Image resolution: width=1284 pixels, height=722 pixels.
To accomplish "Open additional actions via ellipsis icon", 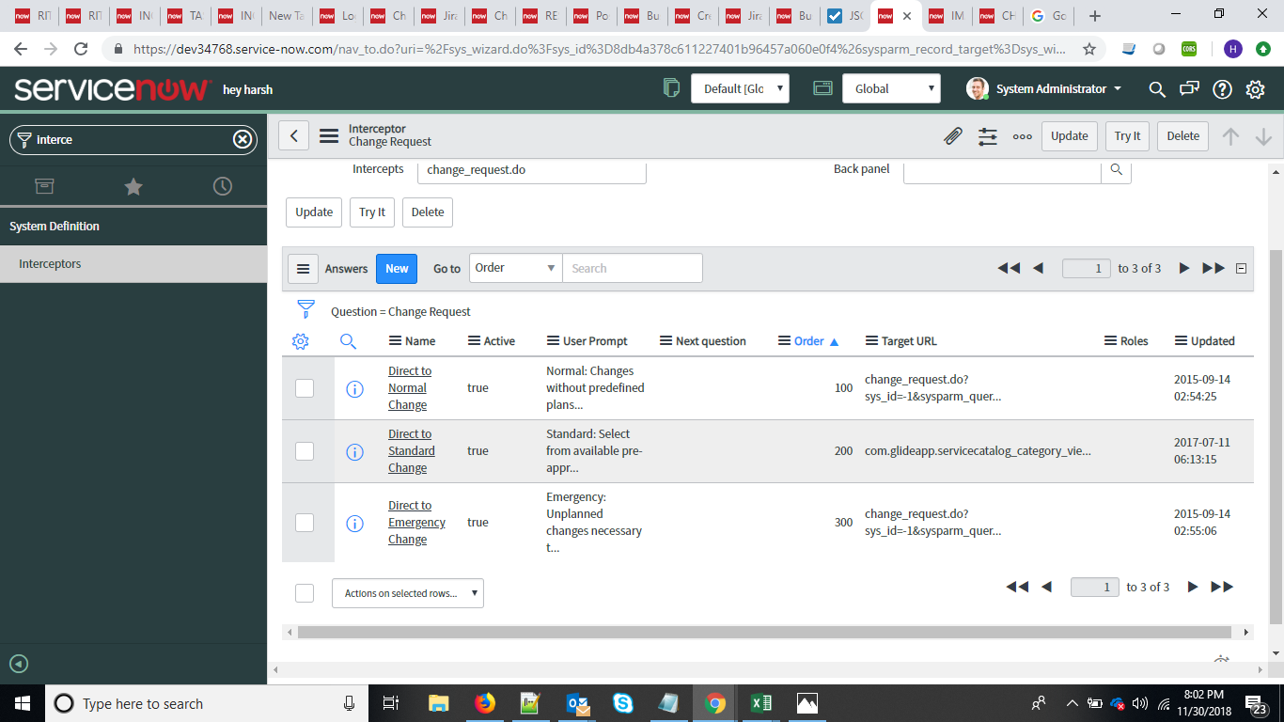I will (1022, 135).
